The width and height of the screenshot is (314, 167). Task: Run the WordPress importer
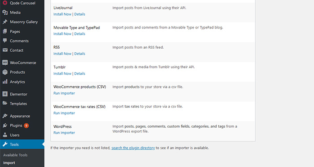tap(64, 133)
